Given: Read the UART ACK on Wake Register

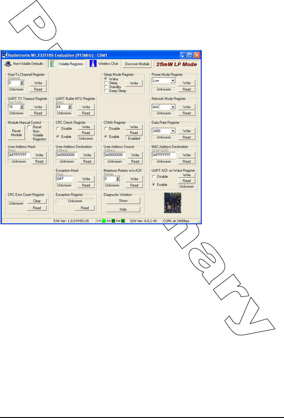Looking at the screenshot, I should 187,181.
